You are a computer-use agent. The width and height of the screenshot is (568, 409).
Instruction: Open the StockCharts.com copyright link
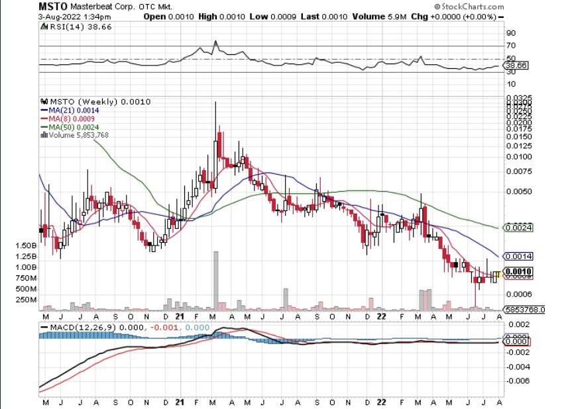469,7
